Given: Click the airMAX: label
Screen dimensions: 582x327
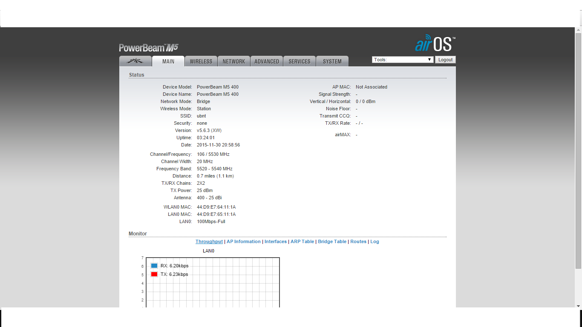Looking at the screenshot, I should point(343,135).
